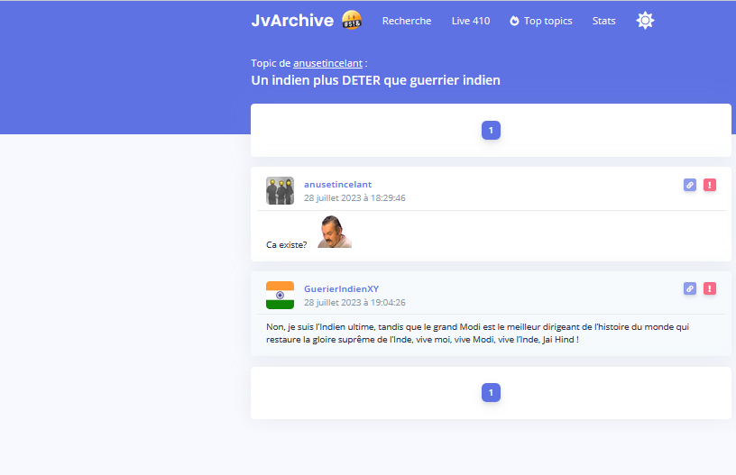The width and height of the screenshot is (736, 475).
Task: Open the GuerierIndienXY user profile link
Action: point(341,288)
